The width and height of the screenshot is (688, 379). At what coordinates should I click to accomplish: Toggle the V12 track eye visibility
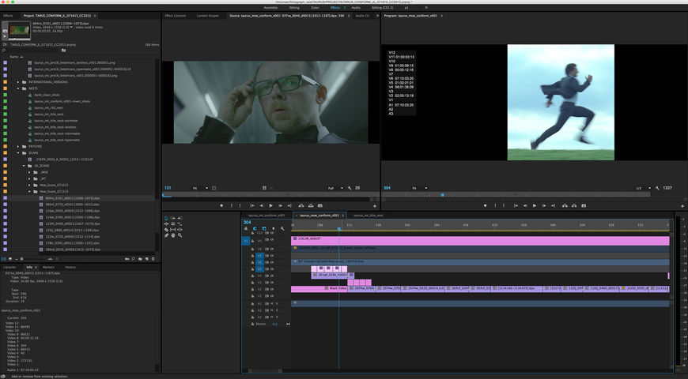point(271,233)
